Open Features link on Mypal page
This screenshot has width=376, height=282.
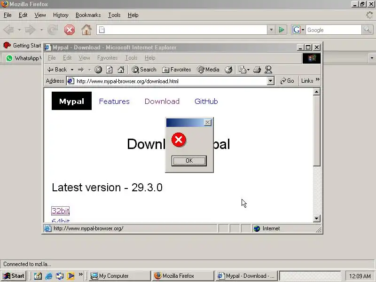tap(114, 102)
